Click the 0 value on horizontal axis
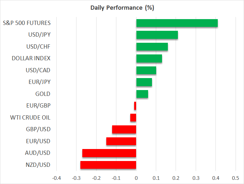 (x=136, y=178)
